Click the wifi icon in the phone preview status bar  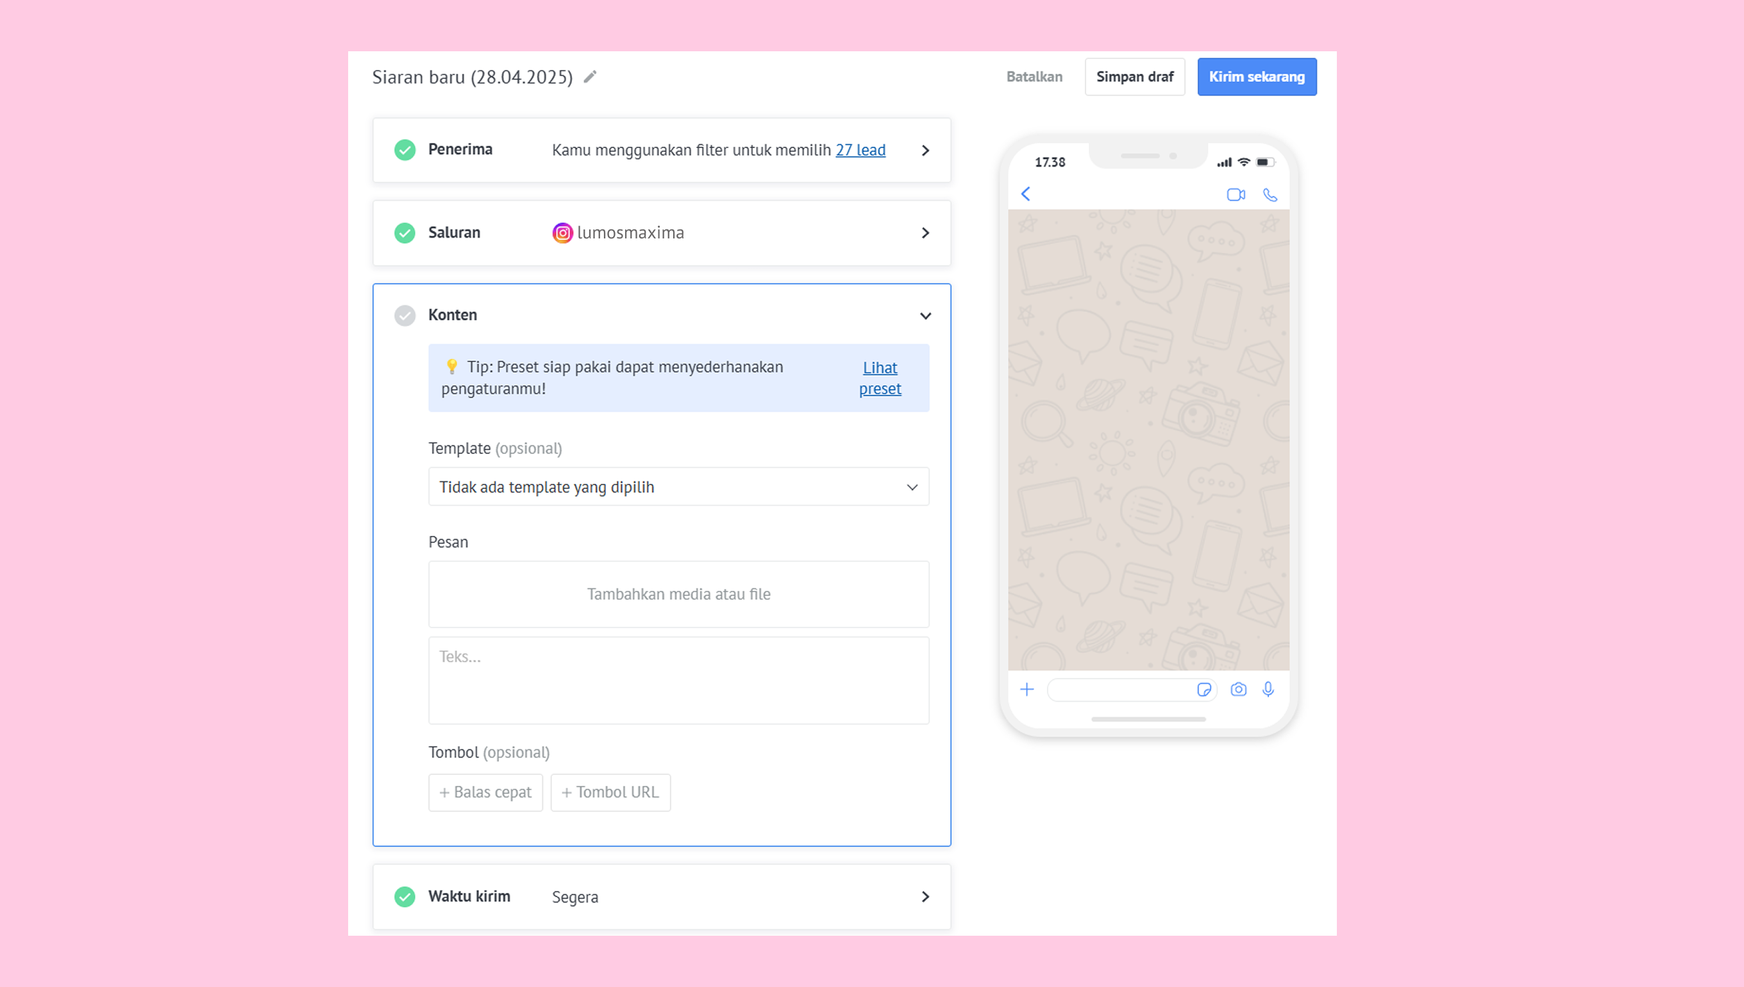click(x=1244, y=162)
